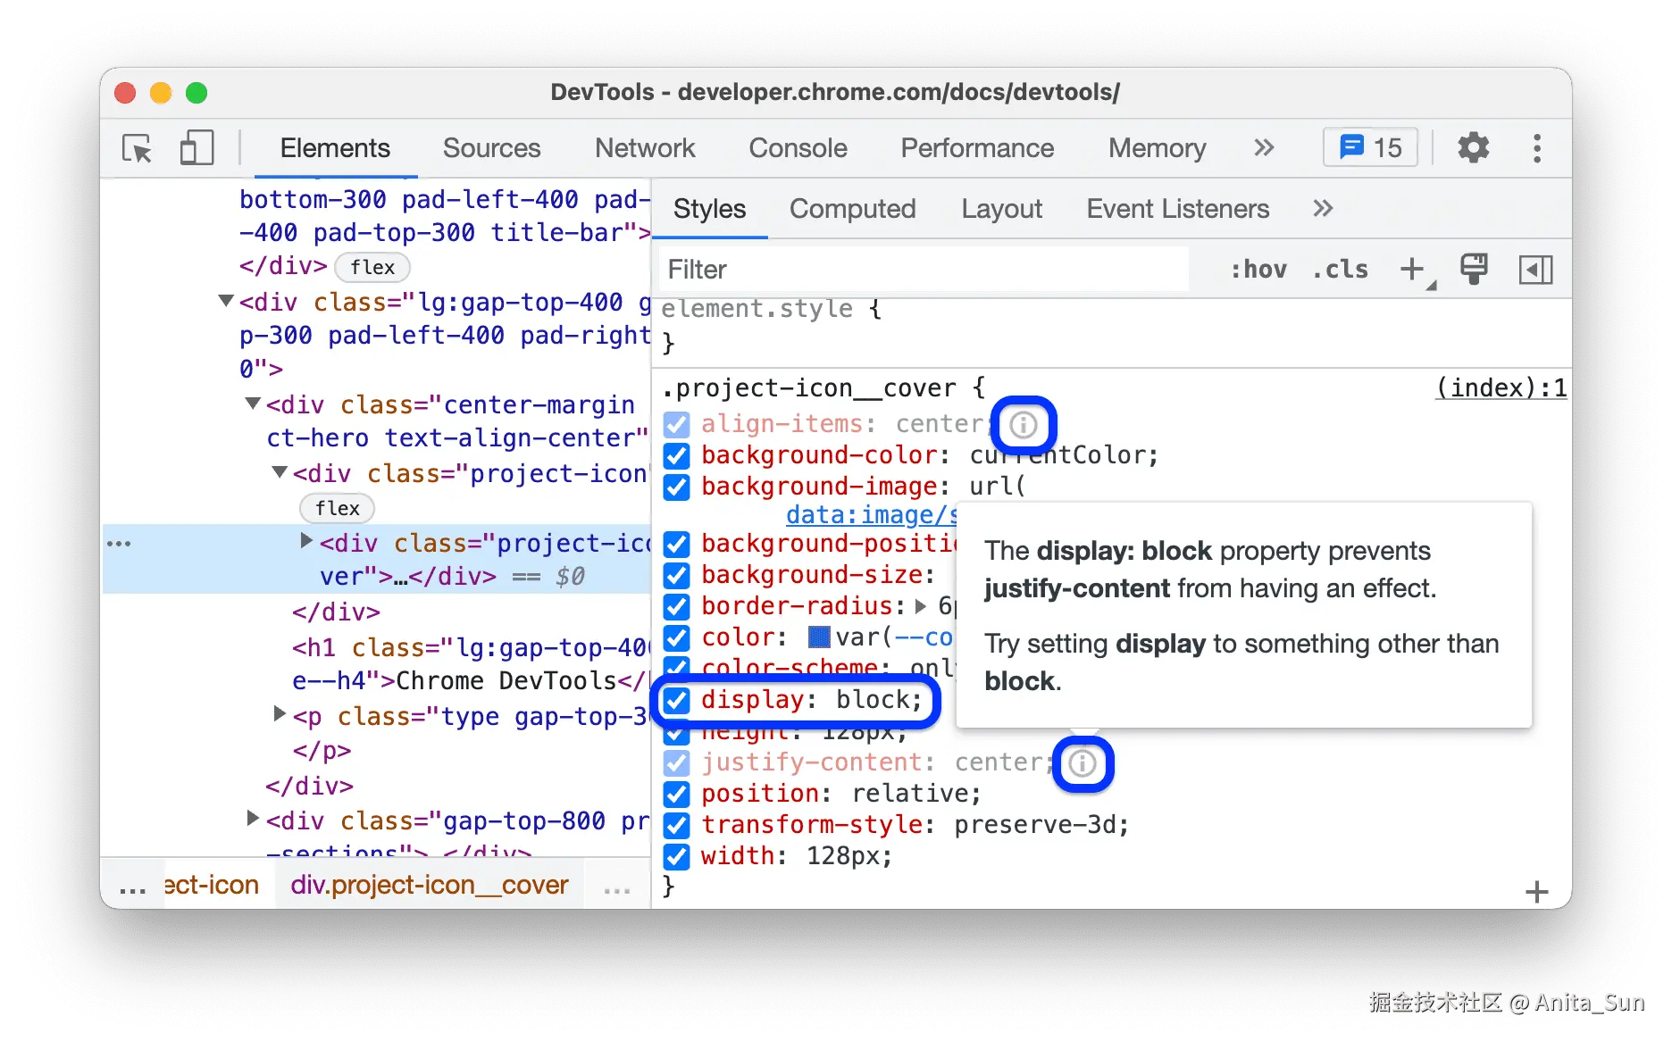Uncheck the color property checkbox
The height and width of the screenshot is (1041, 1672).
tap(677, 637)
